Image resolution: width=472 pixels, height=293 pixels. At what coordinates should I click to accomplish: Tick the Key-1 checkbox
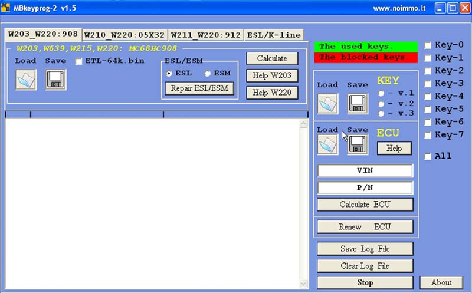coord(428,58)
